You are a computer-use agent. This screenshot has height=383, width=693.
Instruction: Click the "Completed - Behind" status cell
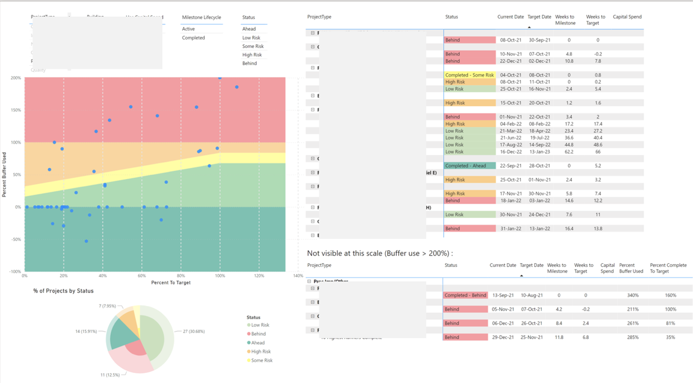(466, 295)
